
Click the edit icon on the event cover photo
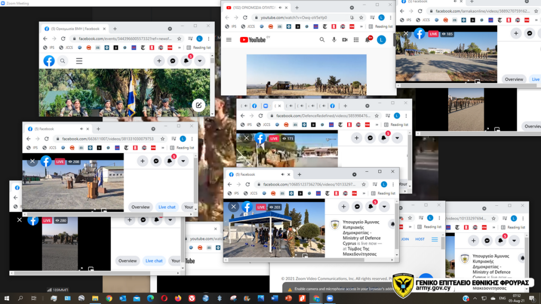[x=198, y=105]
